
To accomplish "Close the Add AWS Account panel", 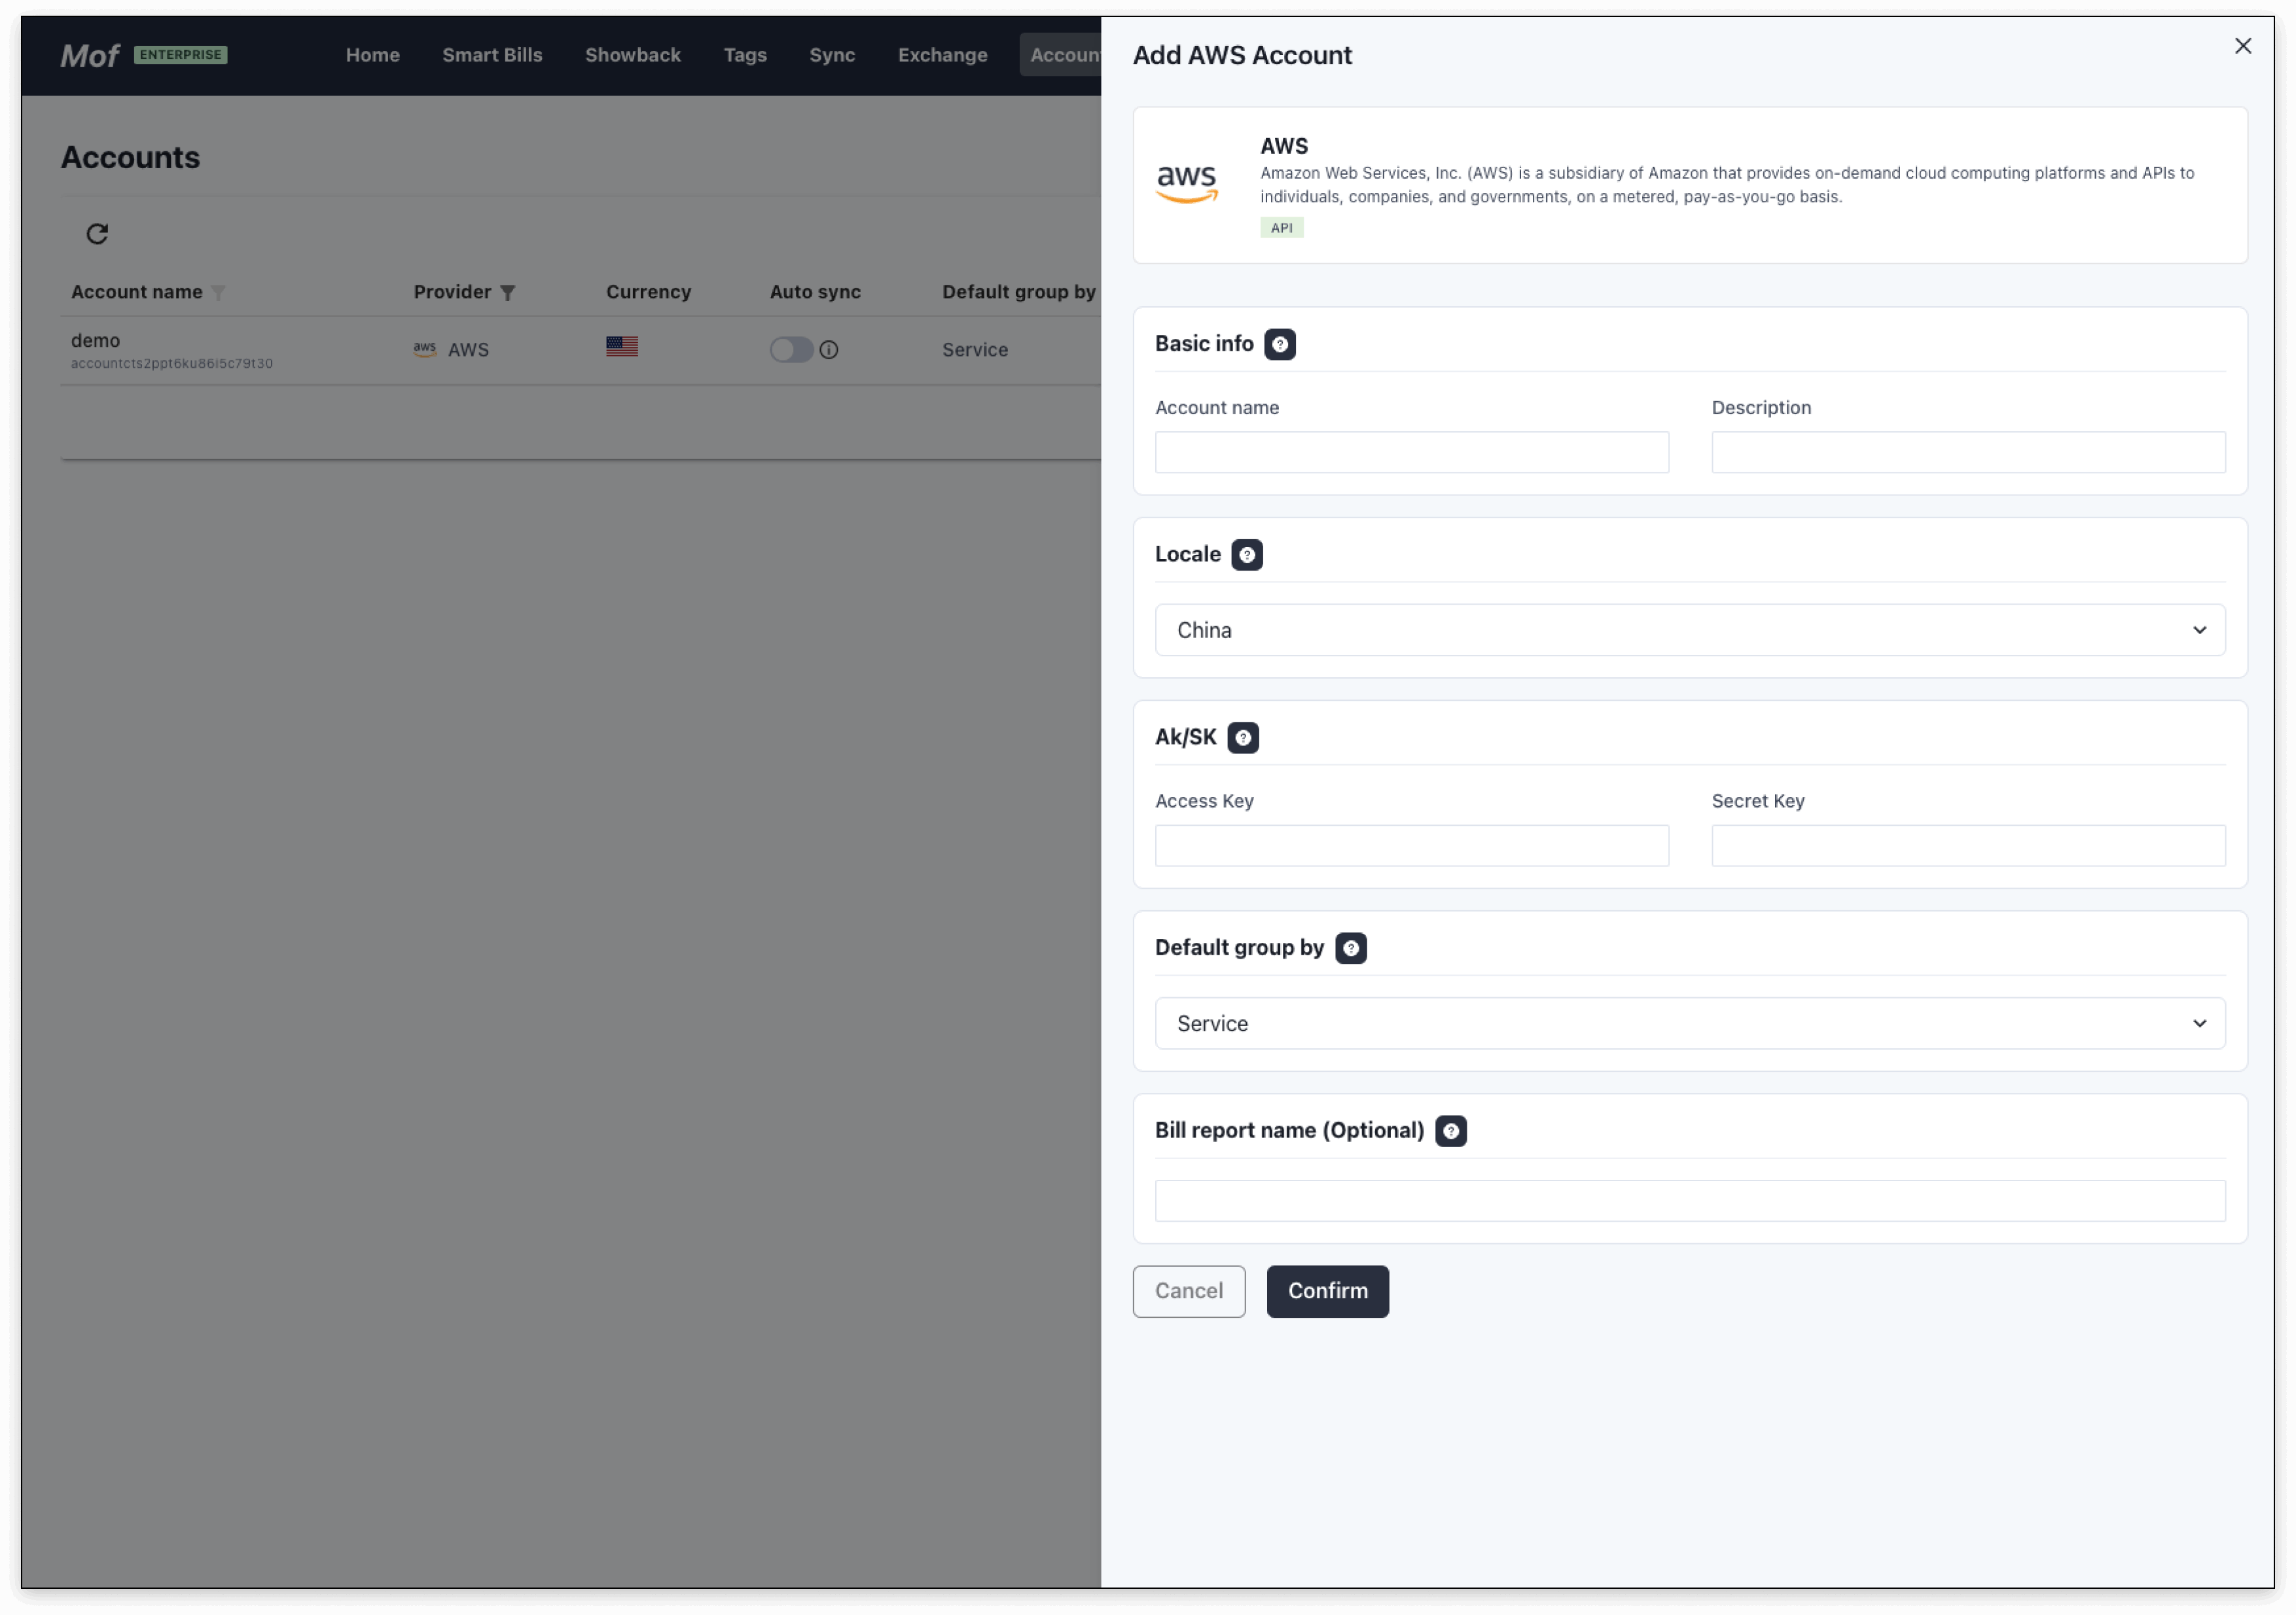I will coord(2242,46).
